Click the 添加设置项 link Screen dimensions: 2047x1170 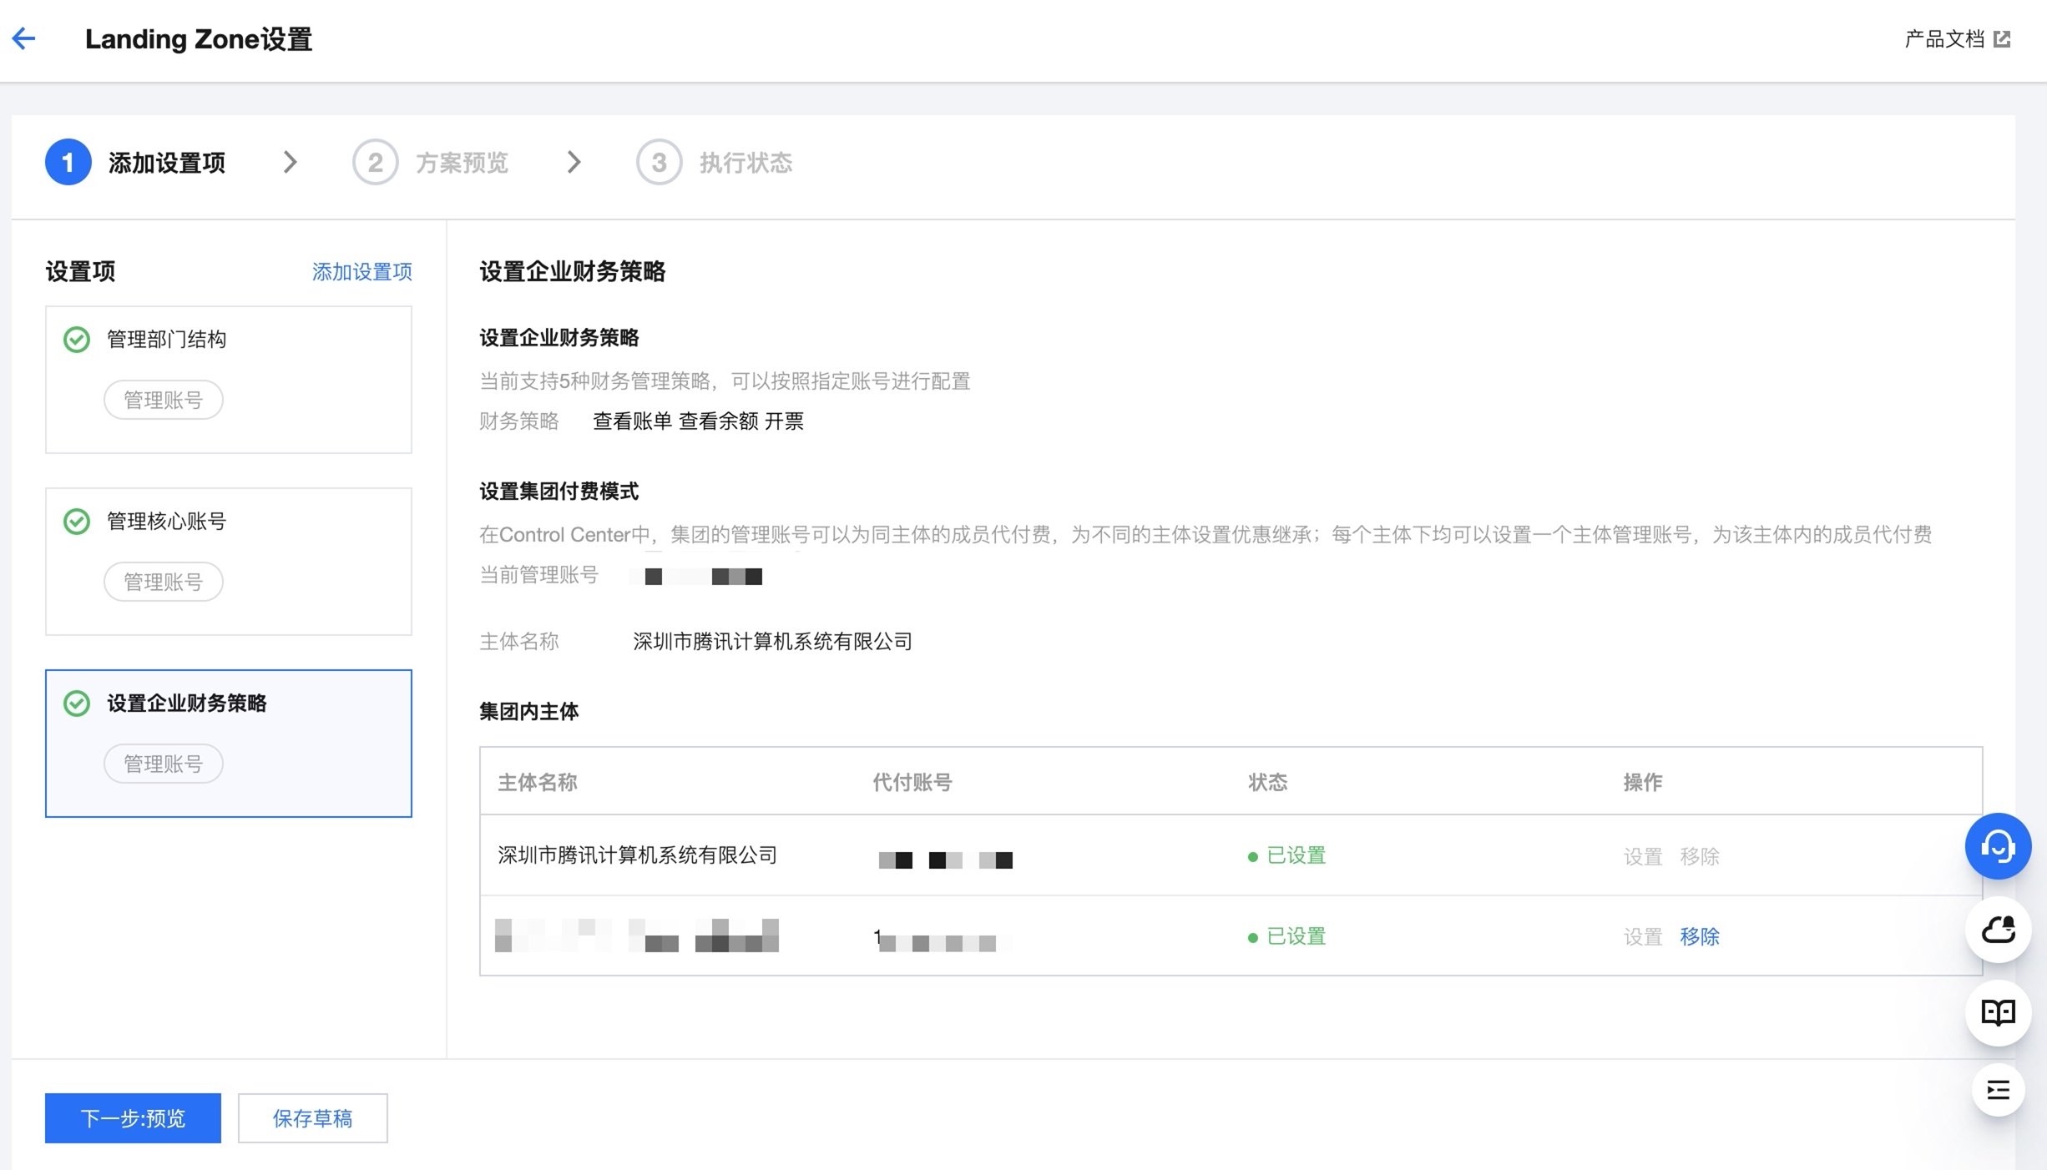[361, 272]
